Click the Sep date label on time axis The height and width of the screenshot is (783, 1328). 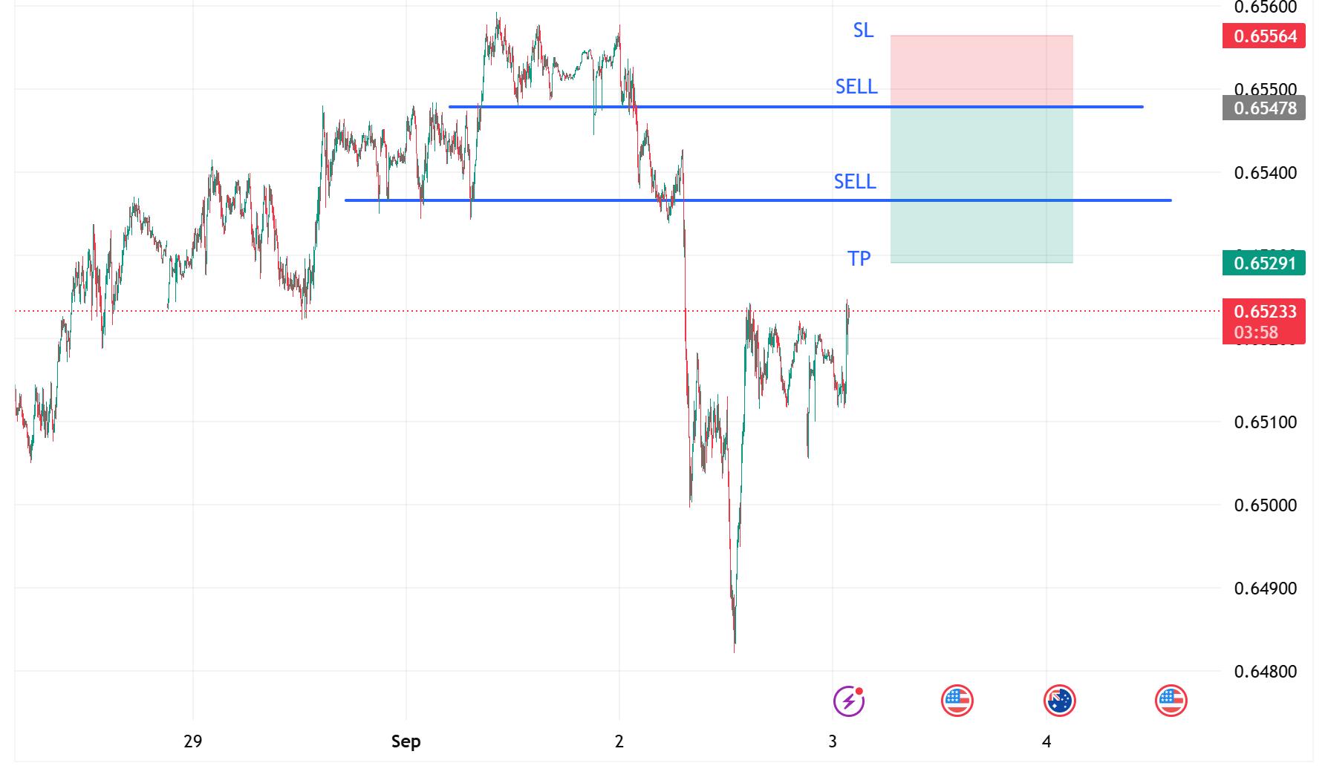click(406, 741)
